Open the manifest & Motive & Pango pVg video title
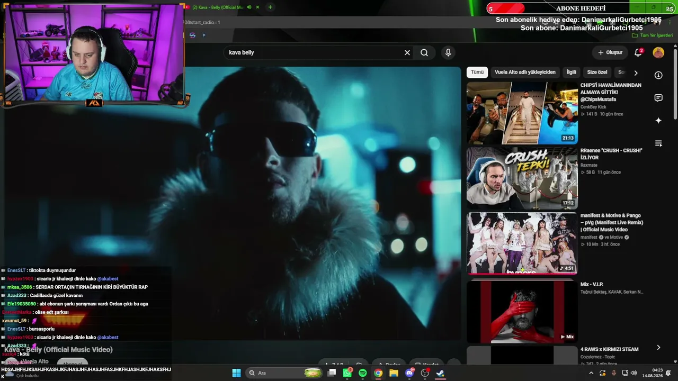Image resolution: width=678 pixels, height=381 pixels. pos(612,223)
